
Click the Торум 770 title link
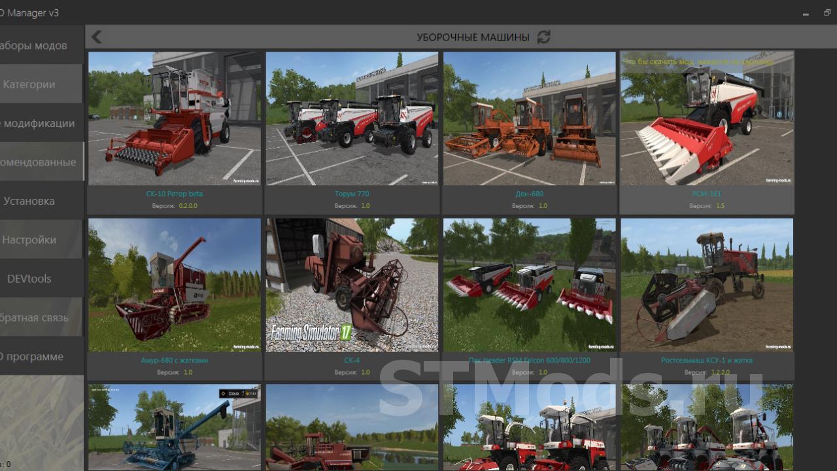click(352, 194)
